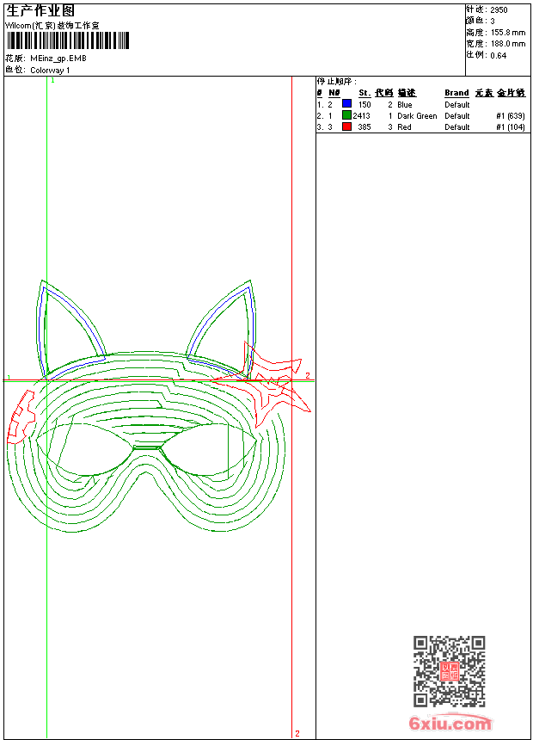Click the blue color swatch in stop sequence
The image size is (533, 740).
(346, 104)
